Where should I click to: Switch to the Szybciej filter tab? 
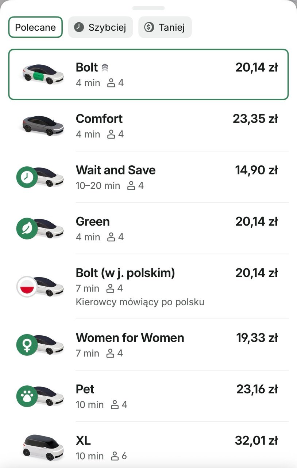pyautogui.click(x=101, y=27)
